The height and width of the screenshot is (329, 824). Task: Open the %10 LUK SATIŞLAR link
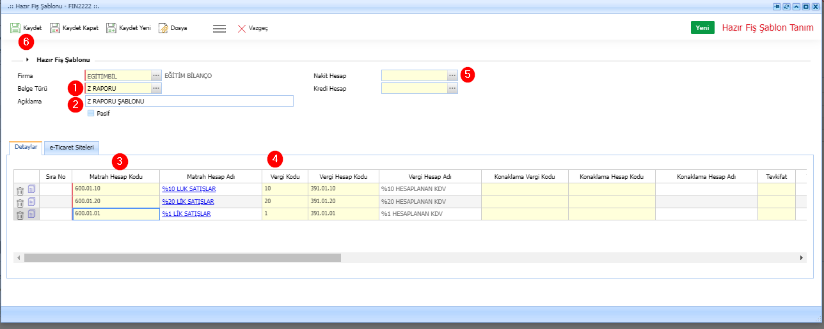[x=189, y=189]
